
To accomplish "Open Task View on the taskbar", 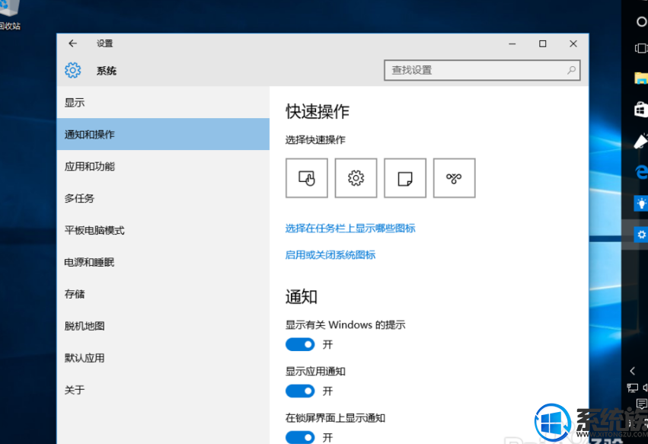I will point(641,49).
